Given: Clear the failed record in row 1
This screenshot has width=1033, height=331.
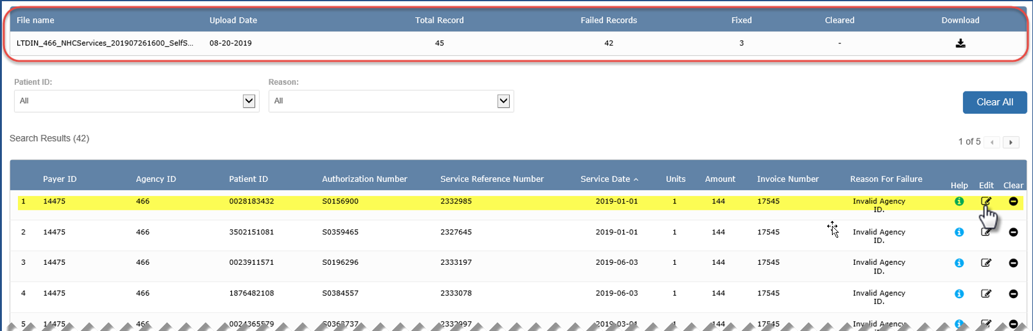Looking at the screenshot, I should (1013, 201).
